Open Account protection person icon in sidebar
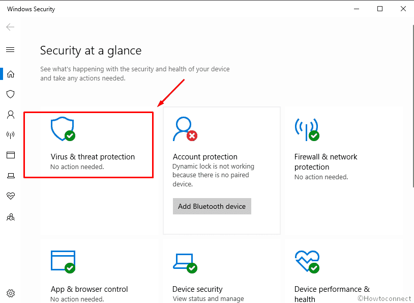This screenshot has height=303, width=414. (11, 115)
